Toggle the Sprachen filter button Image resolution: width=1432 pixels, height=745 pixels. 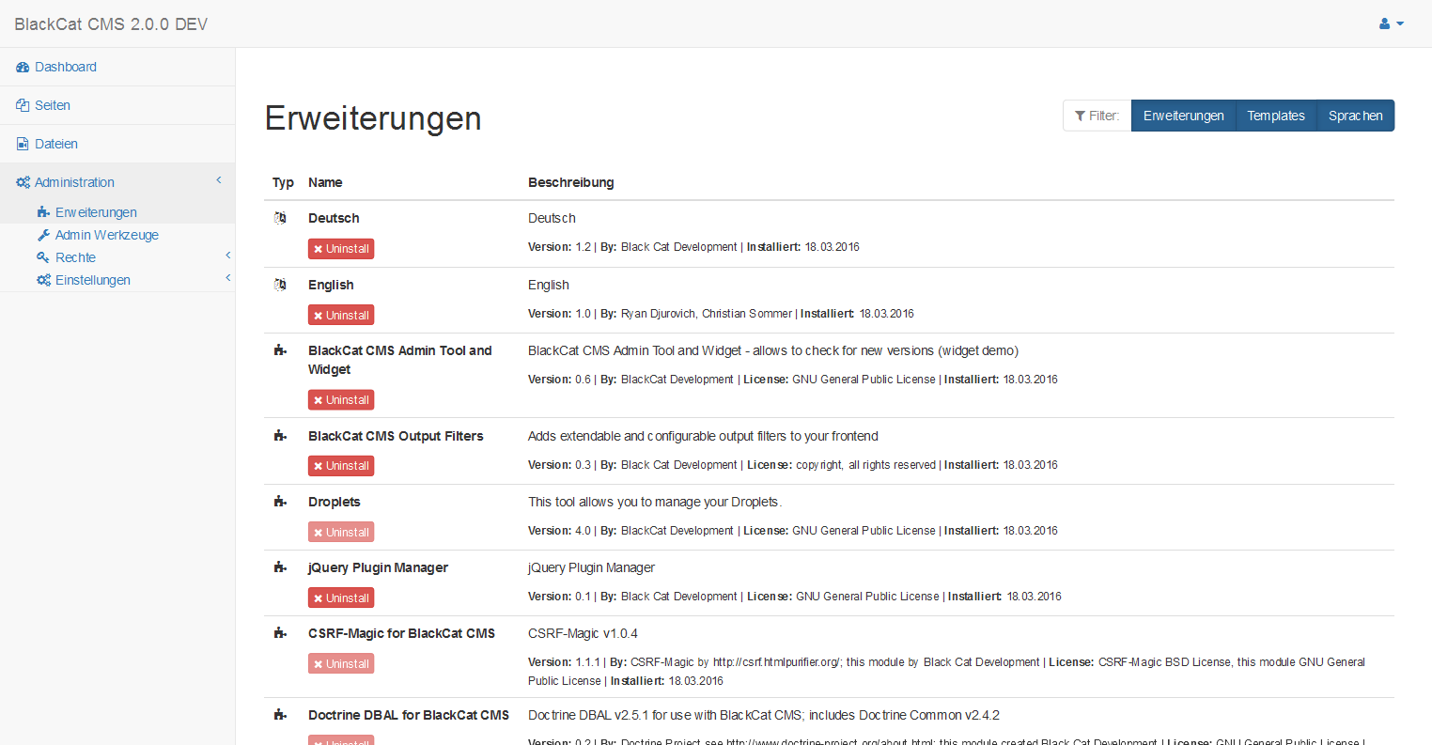click(x=1356, y=116)
